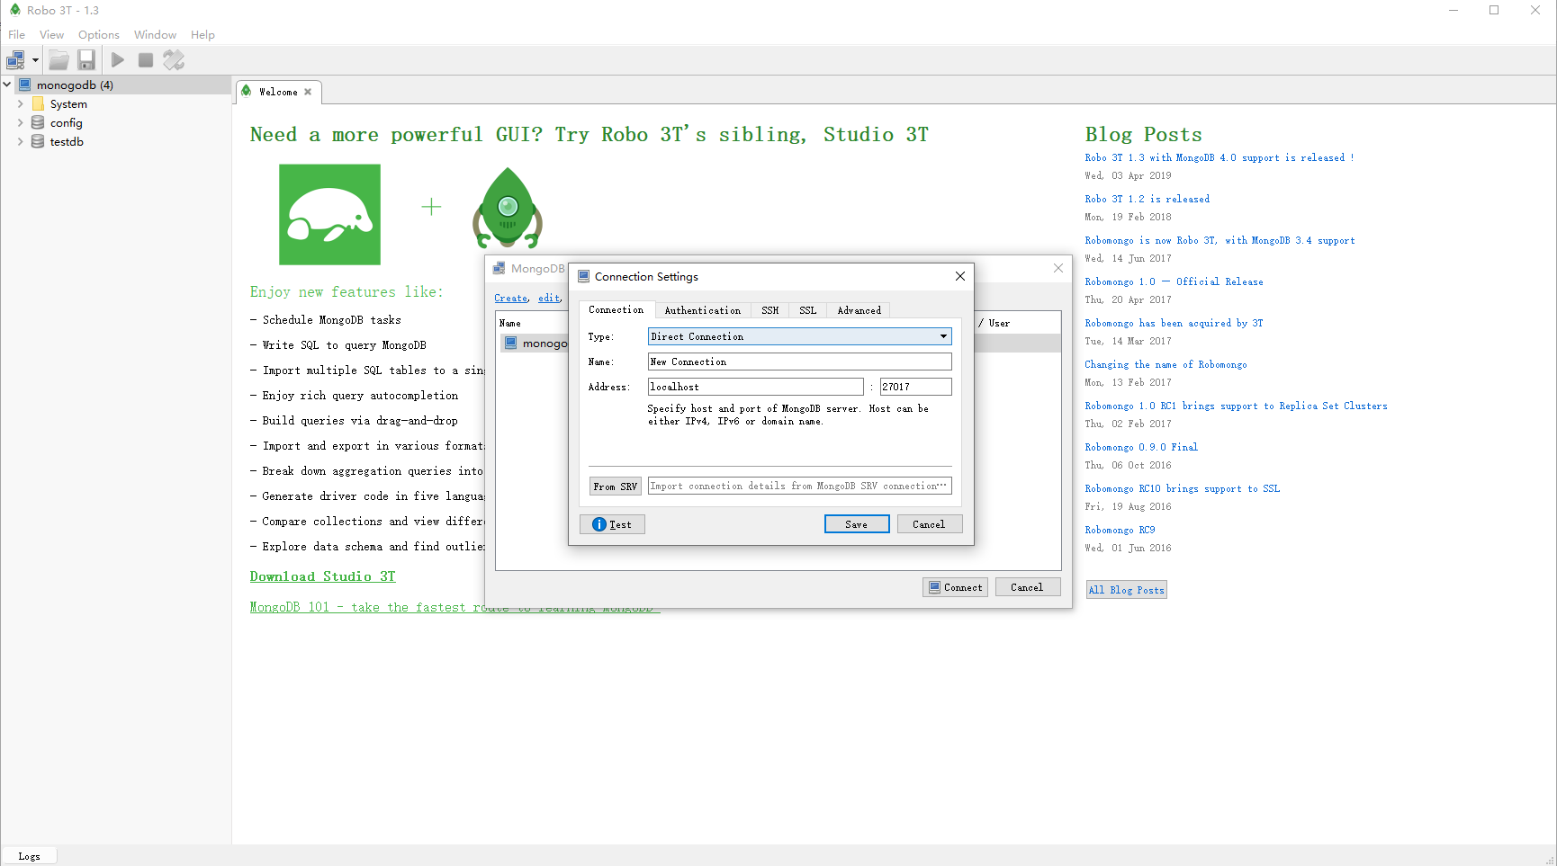Open Robo 3T 1.3 released blog post
This screenshot has width=1557, height=866.
click(x=1219, y=157)
